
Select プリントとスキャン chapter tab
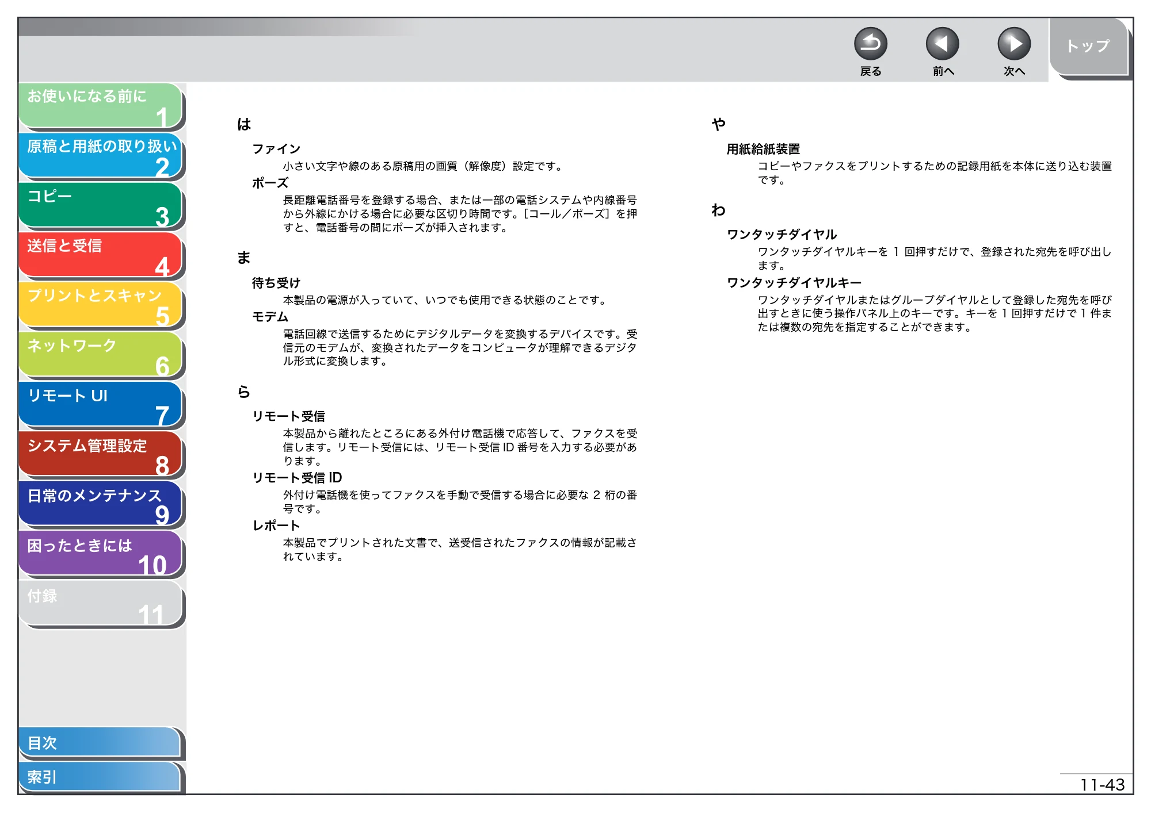click(101, 305)
